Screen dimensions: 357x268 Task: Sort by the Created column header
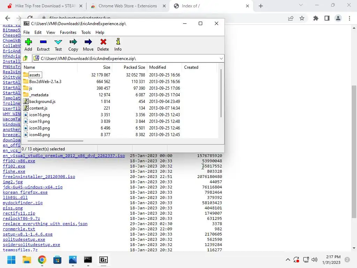click(x=199, y=67)
